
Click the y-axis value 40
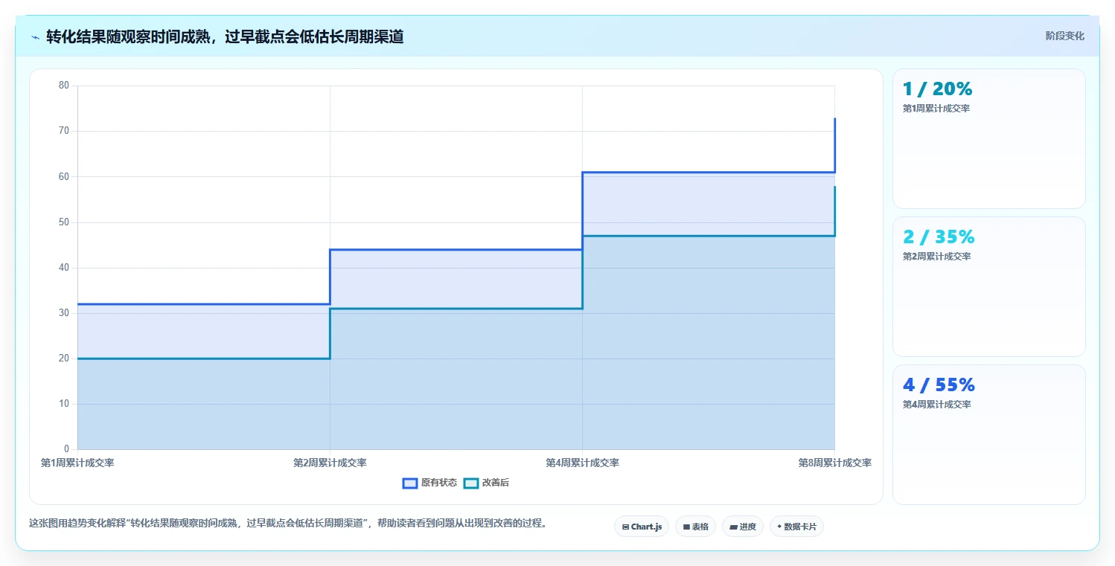click(63, 268)
